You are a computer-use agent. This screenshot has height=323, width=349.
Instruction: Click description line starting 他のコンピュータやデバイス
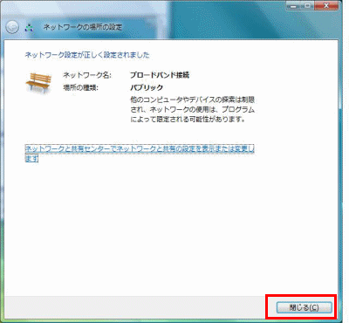tap(193, 100)
